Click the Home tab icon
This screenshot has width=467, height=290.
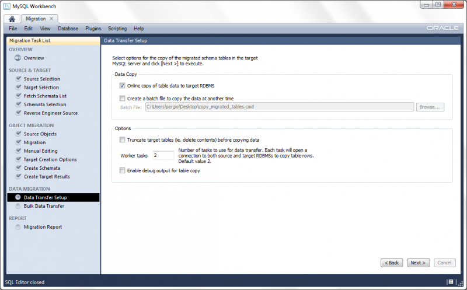[12, 19]
